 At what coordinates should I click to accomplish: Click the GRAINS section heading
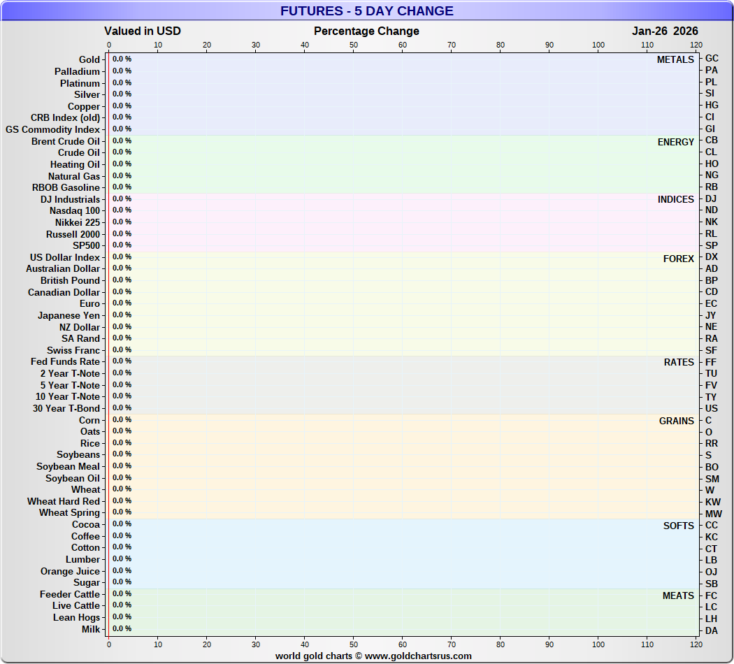pos(677,421)
